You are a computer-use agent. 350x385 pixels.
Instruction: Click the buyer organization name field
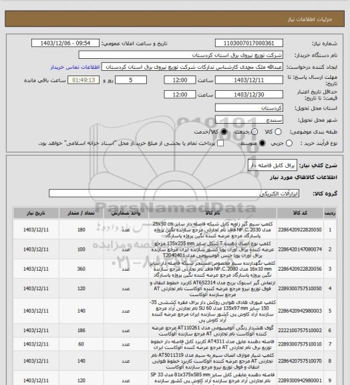pos(180,55)
